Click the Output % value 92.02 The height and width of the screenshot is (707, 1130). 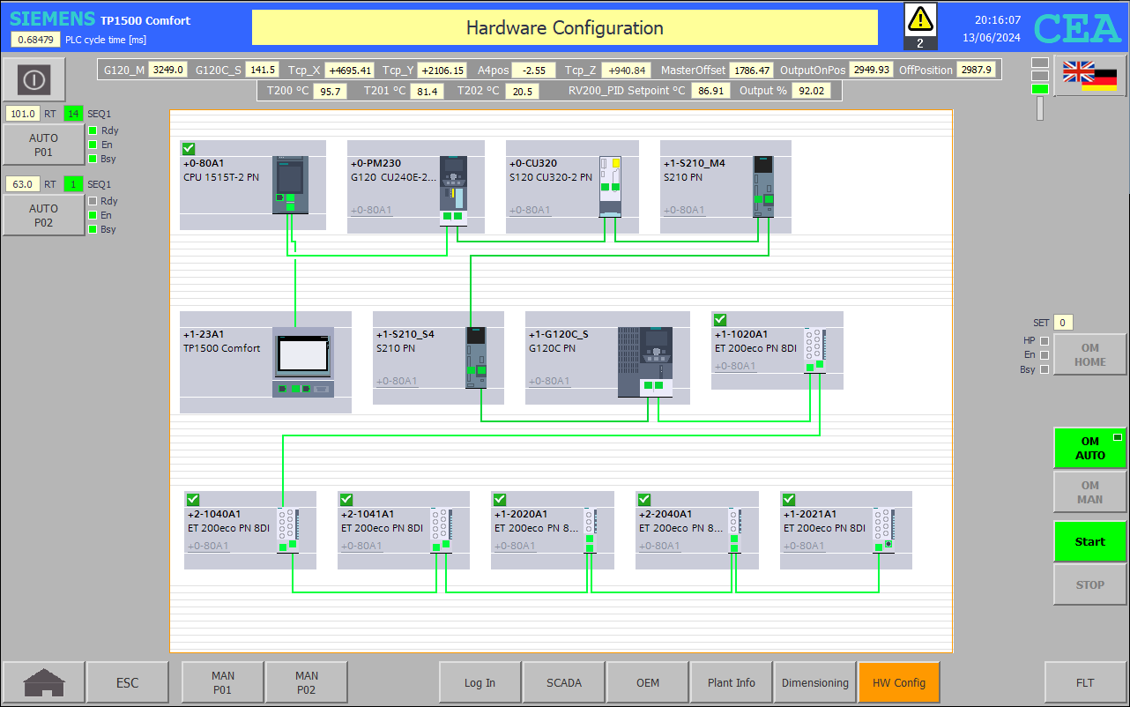(x=811, y=91)
